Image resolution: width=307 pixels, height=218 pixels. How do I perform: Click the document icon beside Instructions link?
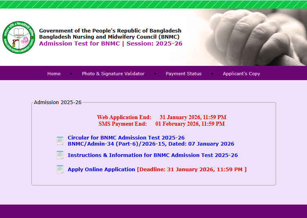coord(60,155)
